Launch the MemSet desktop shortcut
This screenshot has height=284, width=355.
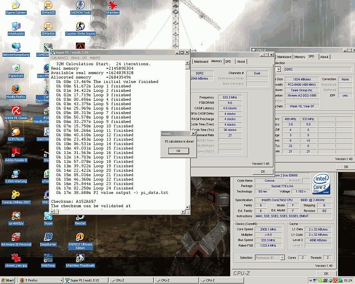(x=80, y=219)
